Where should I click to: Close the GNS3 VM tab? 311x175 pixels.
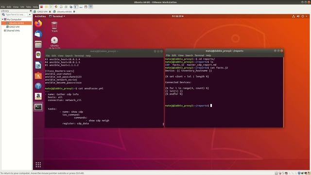[x=50, y=12]
